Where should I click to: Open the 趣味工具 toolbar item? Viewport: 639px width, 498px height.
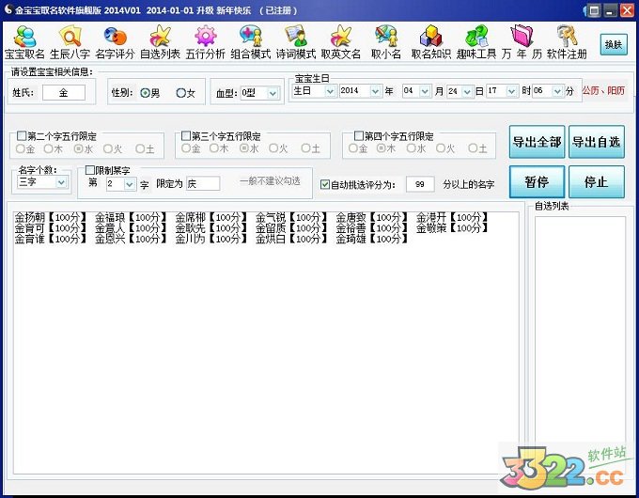point(476,41)
